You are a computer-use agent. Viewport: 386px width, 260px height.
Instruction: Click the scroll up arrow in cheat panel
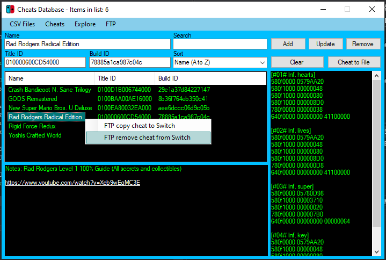(376, 76)
